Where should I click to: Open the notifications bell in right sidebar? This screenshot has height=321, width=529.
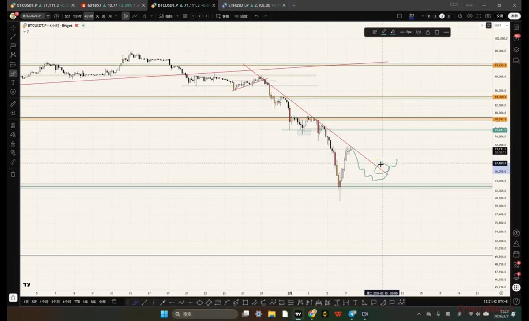(516, 277)
